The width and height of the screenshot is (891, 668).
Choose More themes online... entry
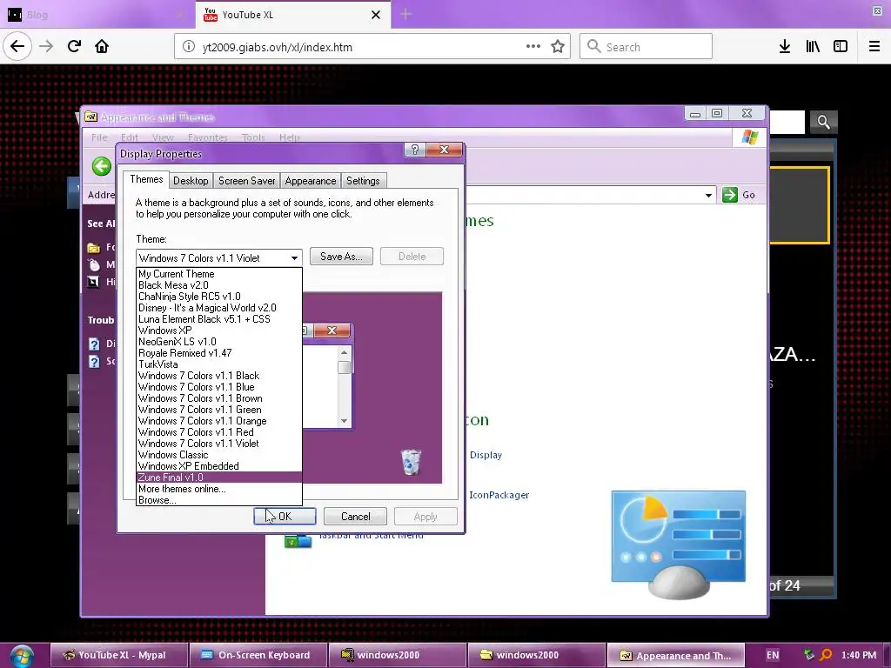pos(219,489)
